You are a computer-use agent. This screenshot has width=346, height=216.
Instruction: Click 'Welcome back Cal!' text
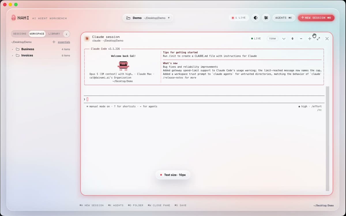click(x=123, y=56)
